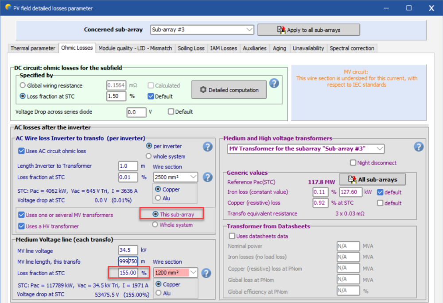Click help icon beside Detailed computation button

[274, 83]
